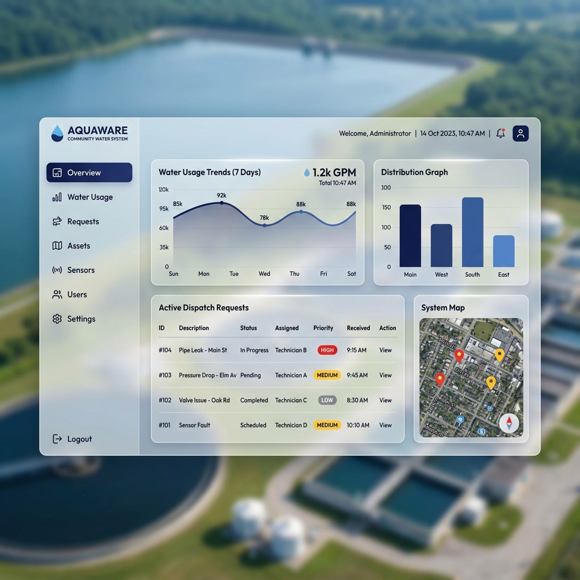View request #101 Sensor Fault
Screen dimensions: 580x580
385,425
